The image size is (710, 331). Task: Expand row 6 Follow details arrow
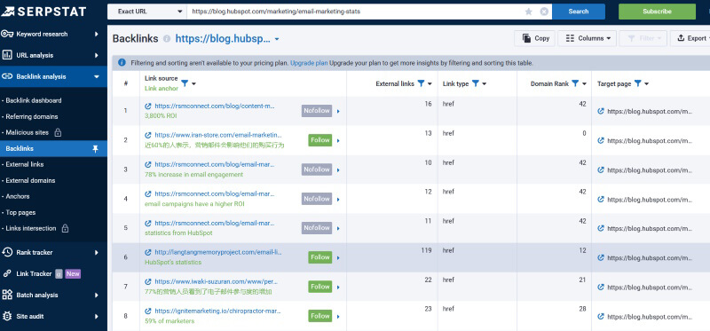pyautogui.click(x=338, y=257)
